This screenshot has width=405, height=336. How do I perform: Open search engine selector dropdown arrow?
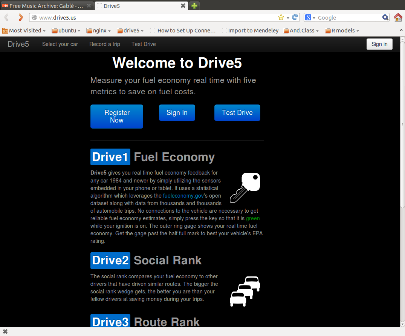click(314, 18)
